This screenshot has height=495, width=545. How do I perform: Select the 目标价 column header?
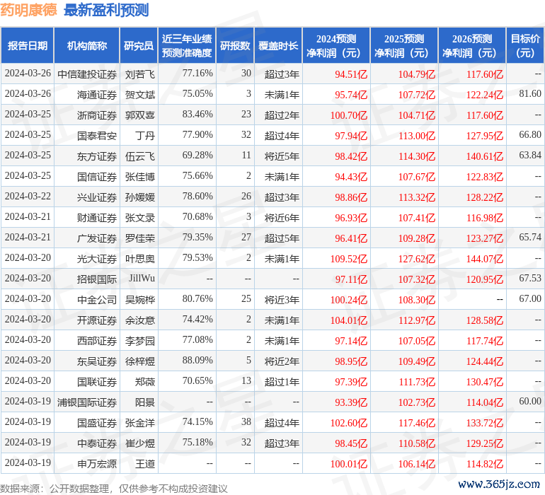[x=525, y=46]
